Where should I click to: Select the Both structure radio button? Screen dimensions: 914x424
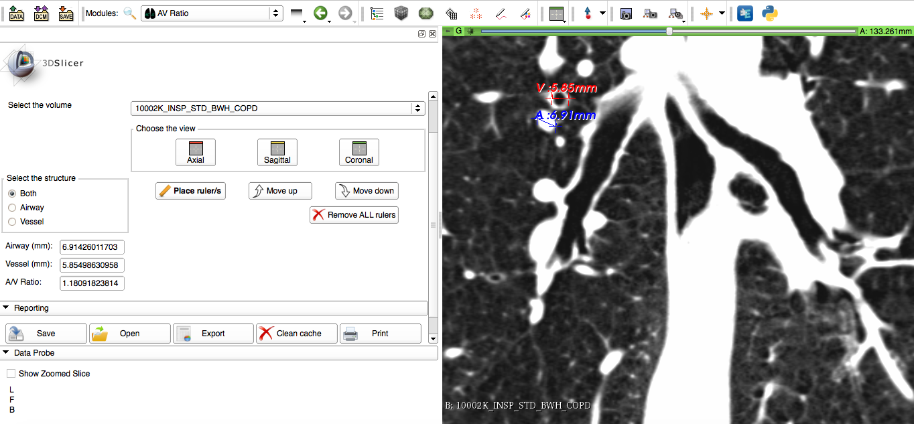(x=12, y=194)
